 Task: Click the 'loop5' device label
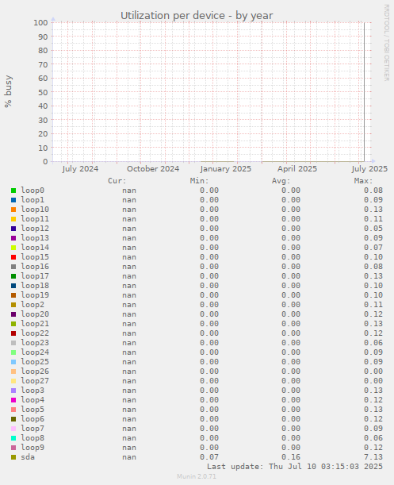coord(33,410)
